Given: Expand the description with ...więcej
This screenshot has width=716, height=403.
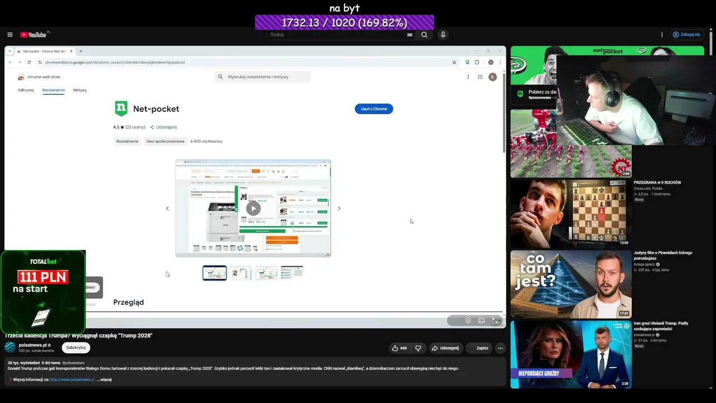Looking at the screenshot, I should [x=105, y=379].
